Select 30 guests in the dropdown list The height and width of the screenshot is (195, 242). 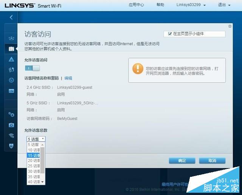33,172
